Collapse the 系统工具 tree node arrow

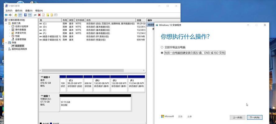pos(6,23)
